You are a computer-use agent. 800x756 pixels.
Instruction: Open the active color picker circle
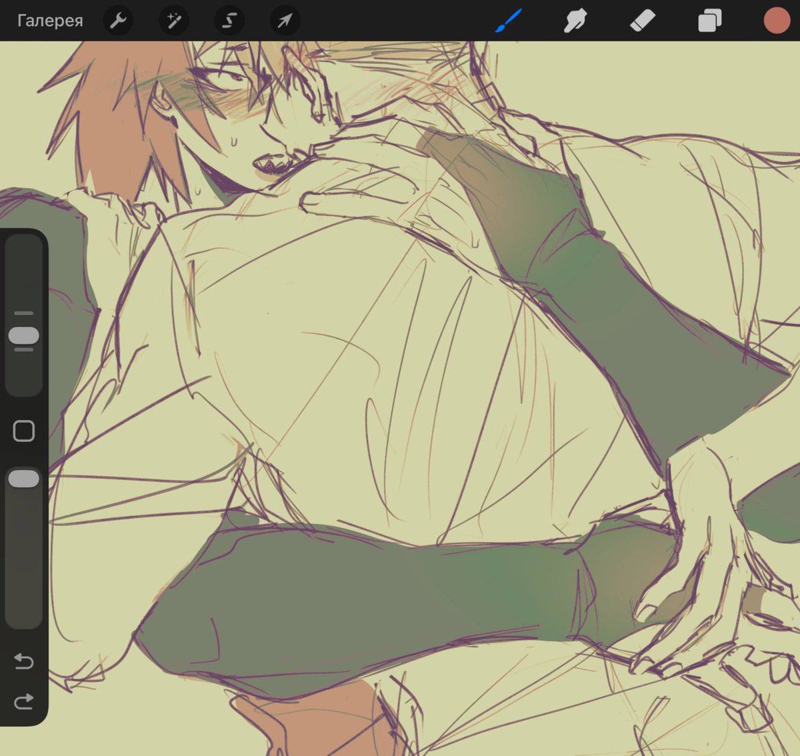click(x=777, y=21)
